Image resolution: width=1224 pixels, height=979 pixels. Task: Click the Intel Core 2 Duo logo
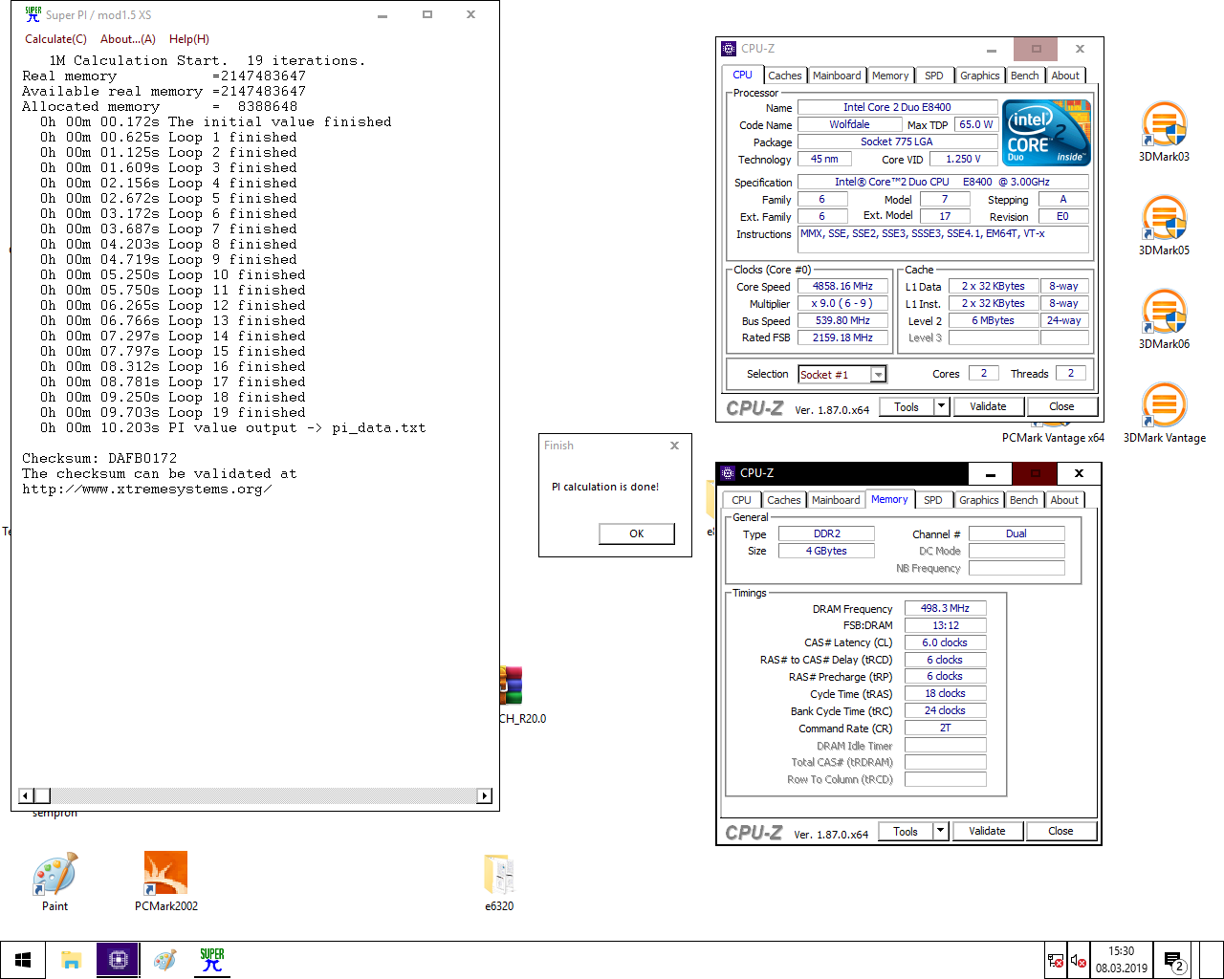tap(1046, 133)
